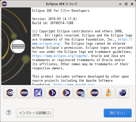The image size is (136, 122).
Task: Open the planet orbit (Mylyn) feature icon
Action: pos(122,93)
